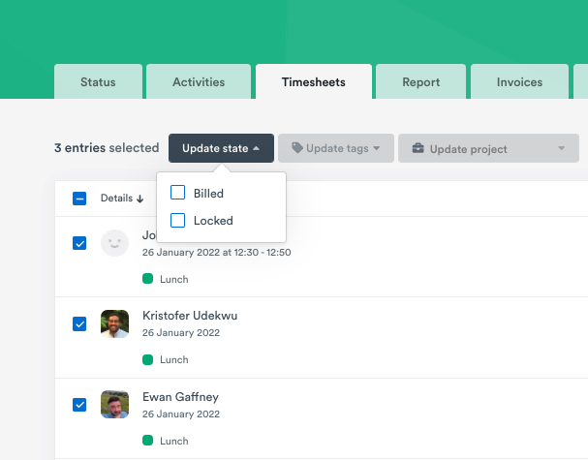Image resolution: width=588 pixels, height=460 pixels.
Task: Collapse the Update state dropdown
Action: pos(221,148)
